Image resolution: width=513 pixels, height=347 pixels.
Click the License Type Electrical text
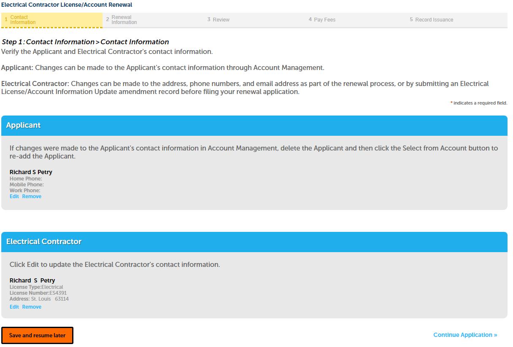coord(36,287)
